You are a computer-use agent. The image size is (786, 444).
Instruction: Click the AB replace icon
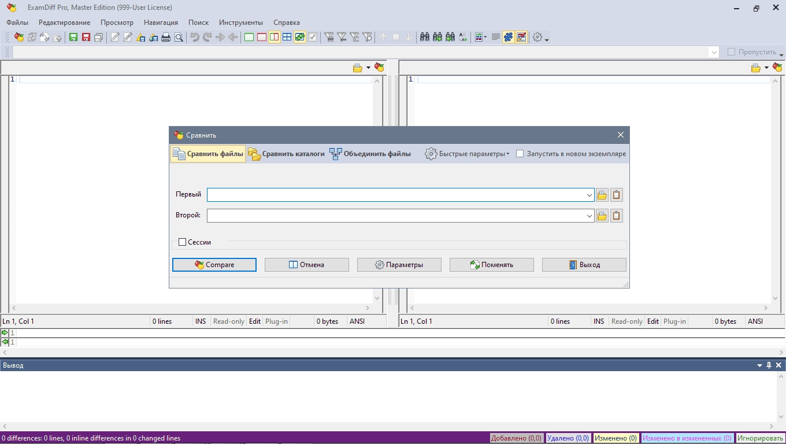[x=463, y=37]
